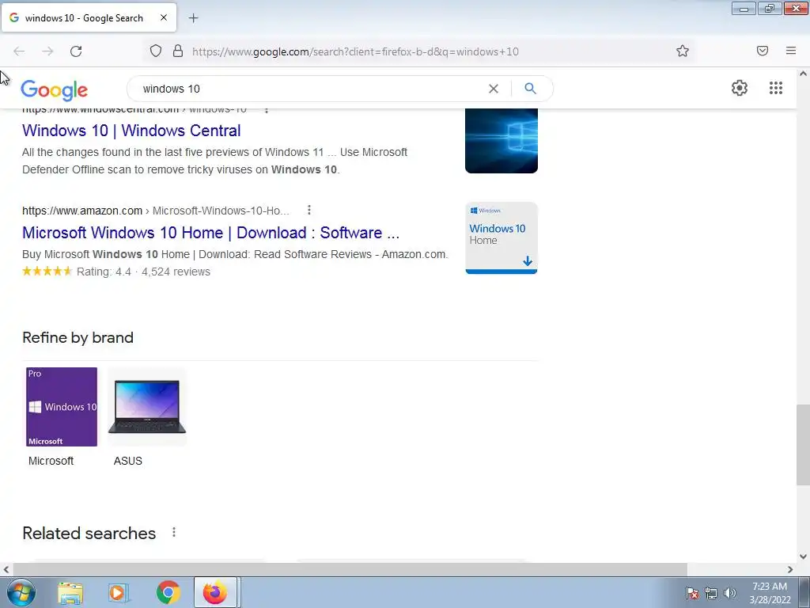Open the tracking protection shield icon
This screenshot has width=810, height=608.
tap(156, 51)
